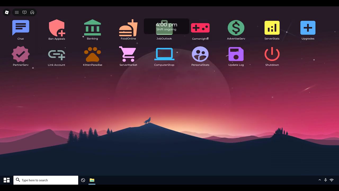339x191 pixels.
Task: Open the Chat app icon
Action: (x=21, y=28)
